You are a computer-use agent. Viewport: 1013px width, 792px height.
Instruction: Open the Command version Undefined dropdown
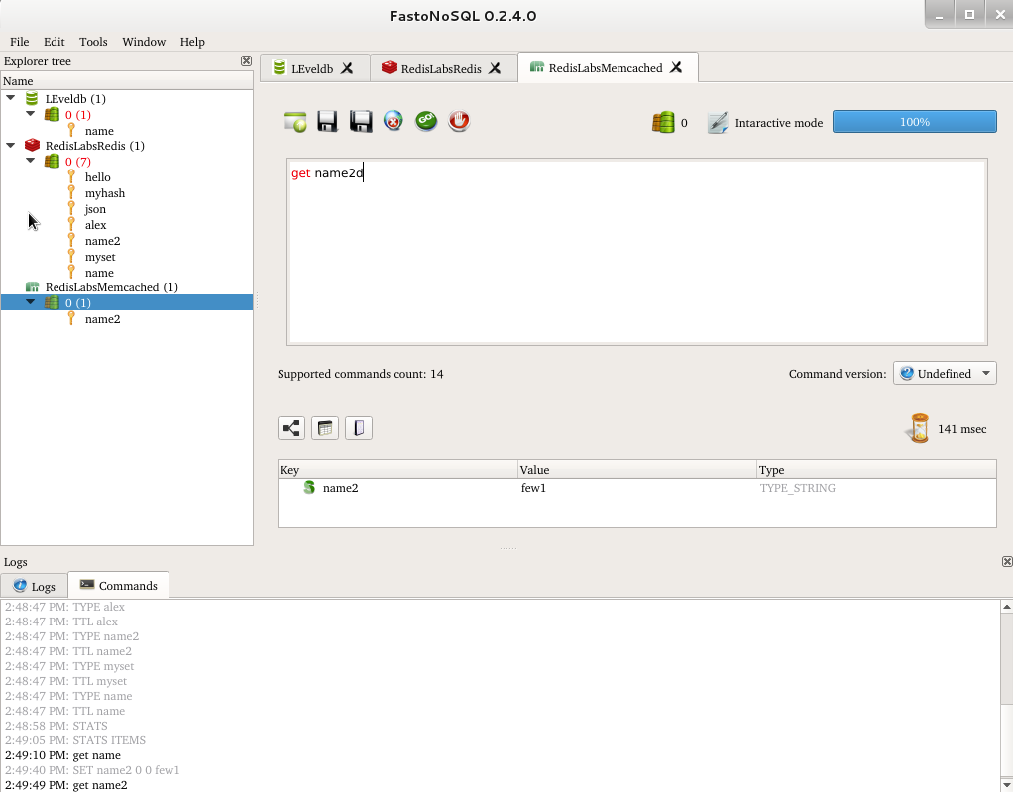click(x=945, y=373)
